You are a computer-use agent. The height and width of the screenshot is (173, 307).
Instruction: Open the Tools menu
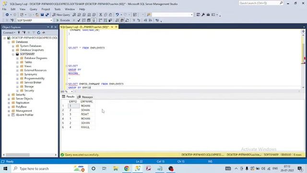point(58,9)
